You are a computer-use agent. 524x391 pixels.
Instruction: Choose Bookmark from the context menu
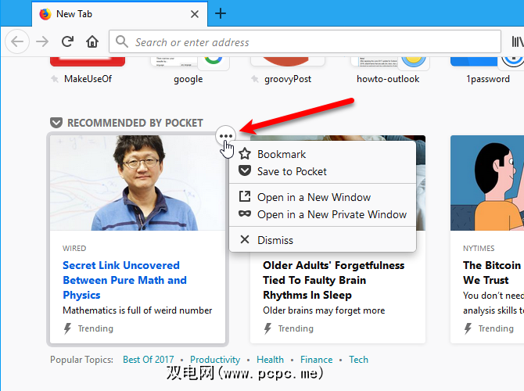[x=322, y=154]
